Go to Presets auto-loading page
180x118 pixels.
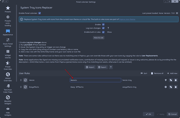[8, 21]
